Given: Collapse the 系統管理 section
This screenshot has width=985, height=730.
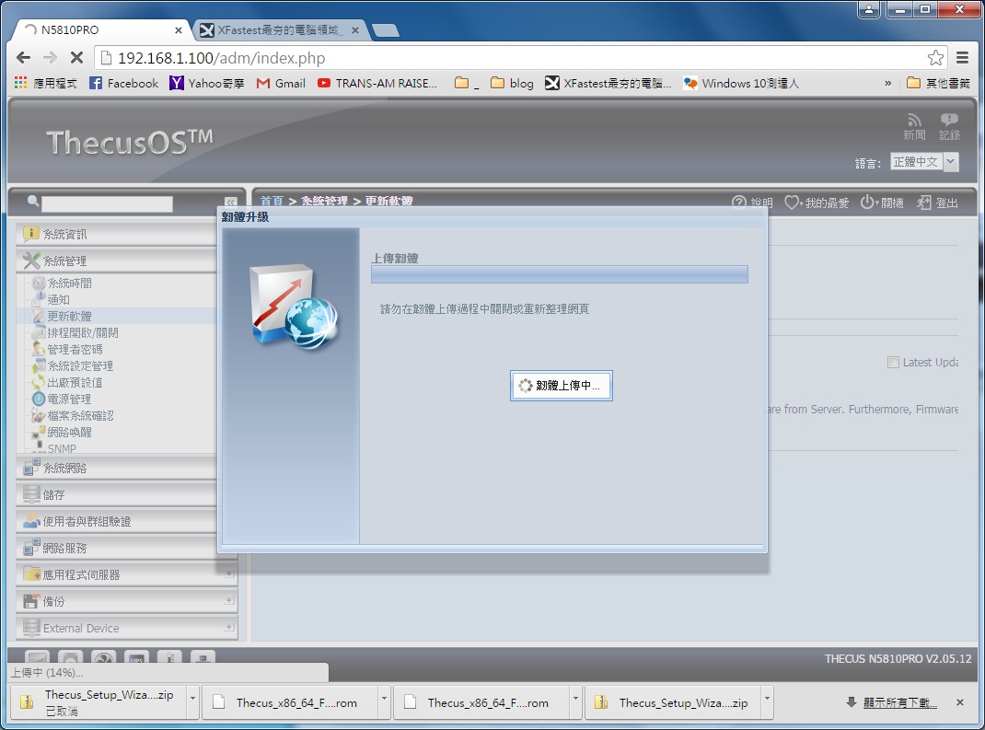Looking at the screenshot, I should pos(117,261).
